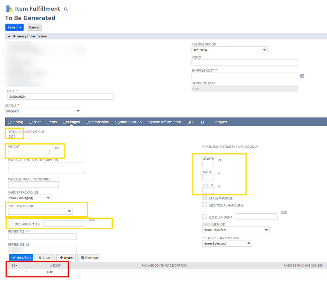
Task: Open the shipping cost calculator icon
Action: coord(302,76)
